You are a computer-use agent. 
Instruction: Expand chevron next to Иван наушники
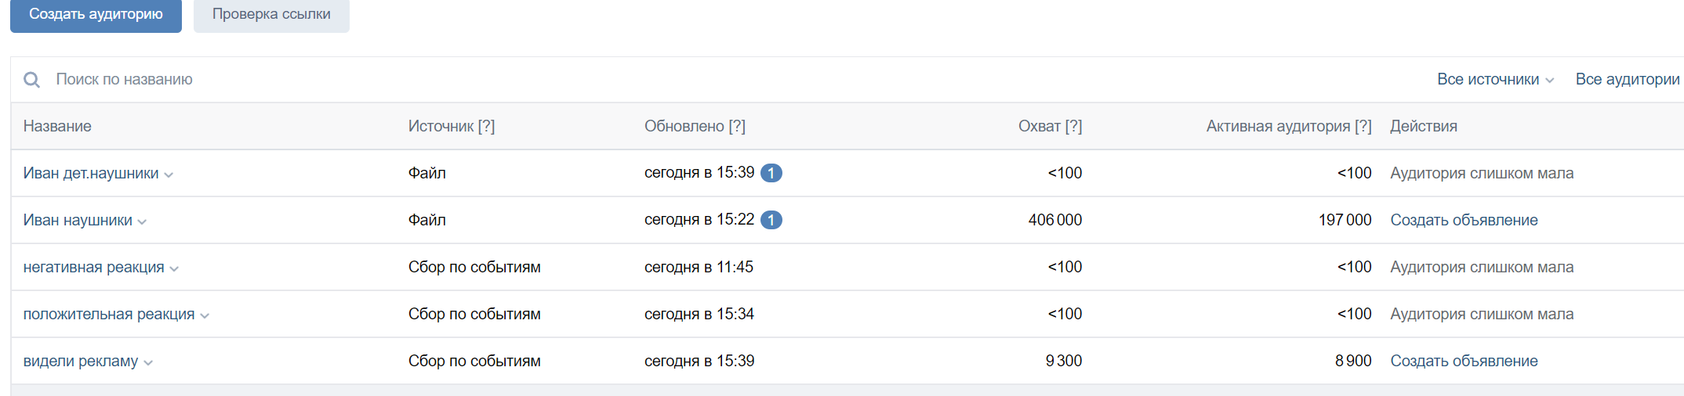[x=142, y=222]
